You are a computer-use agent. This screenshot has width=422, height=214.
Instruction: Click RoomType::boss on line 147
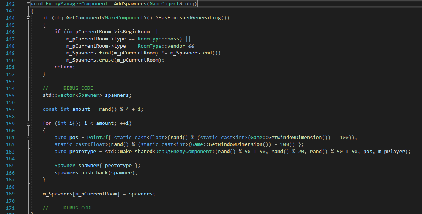pos(158,39)
